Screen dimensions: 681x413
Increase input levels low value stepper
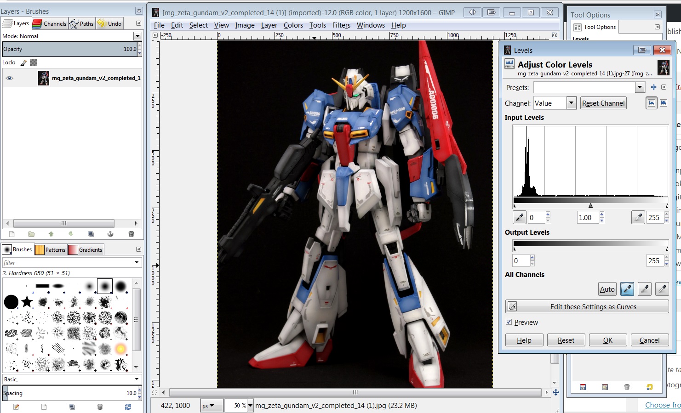click(x=548, y=215)
